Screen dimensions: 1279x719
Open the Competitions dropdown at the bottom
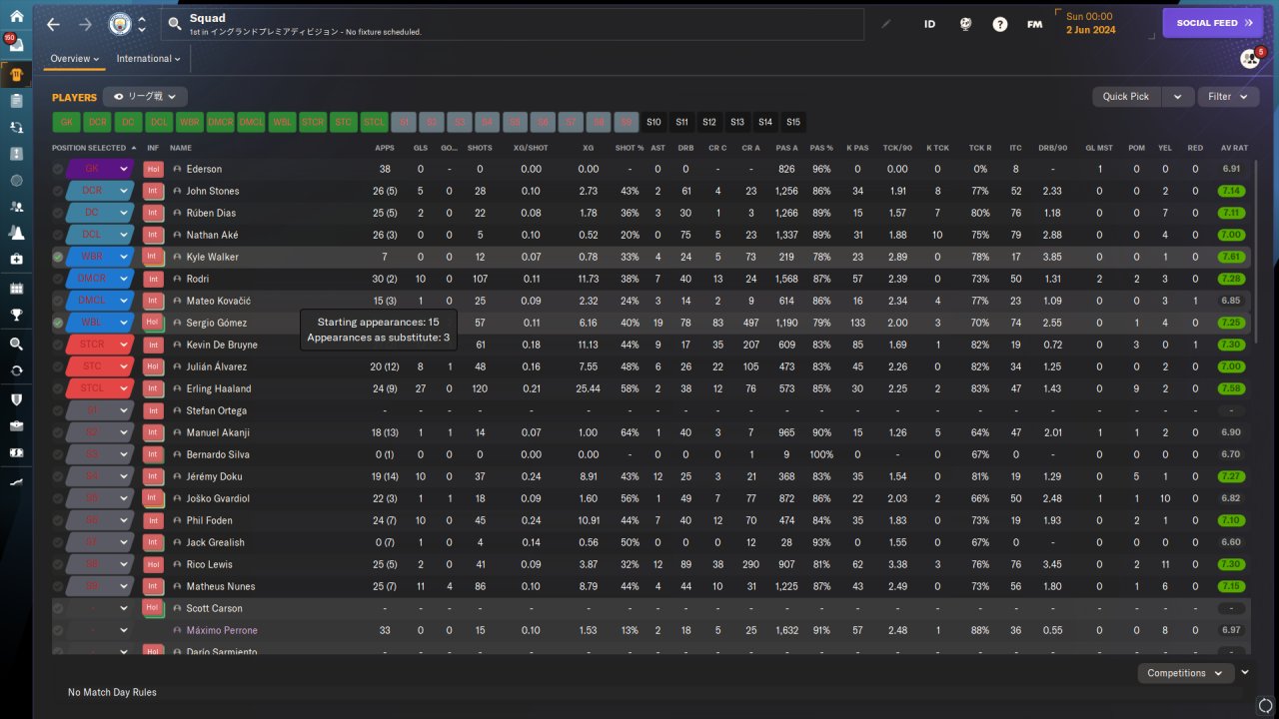[1184, 673]
